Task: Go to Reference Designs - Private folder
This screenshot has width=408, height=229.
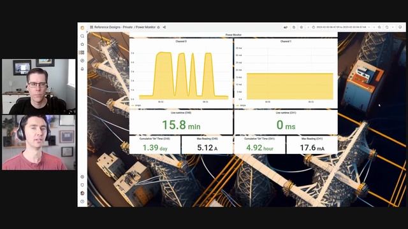Action: click(113, 27)
